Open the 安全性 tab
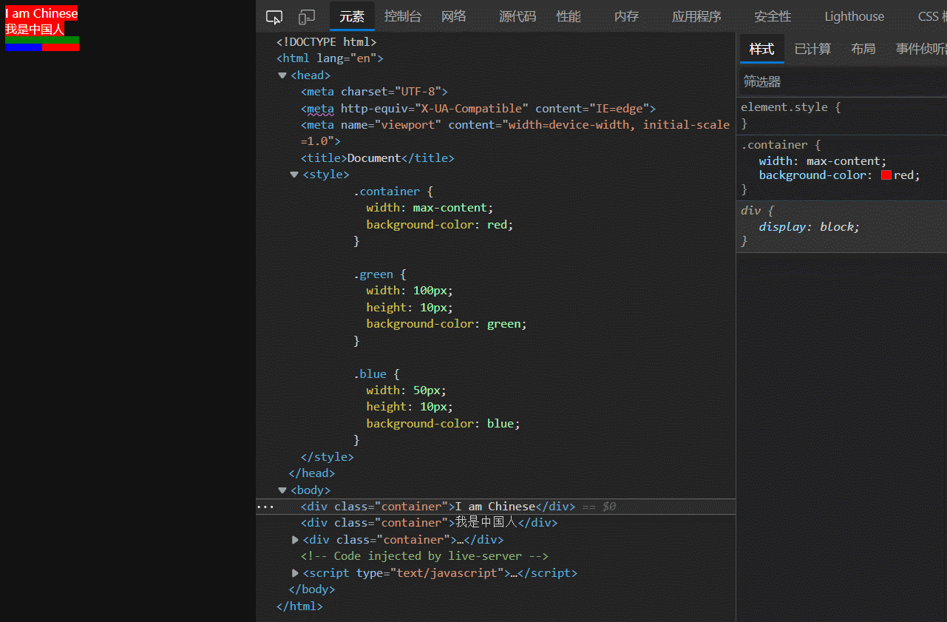947x622 pixels. [773, 16]
